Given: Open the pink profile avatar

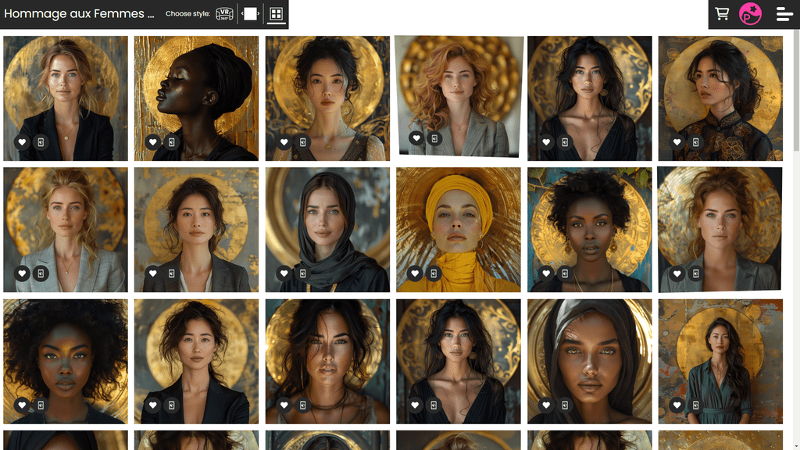Looking at the screenshot, I should tap(750, 14).
